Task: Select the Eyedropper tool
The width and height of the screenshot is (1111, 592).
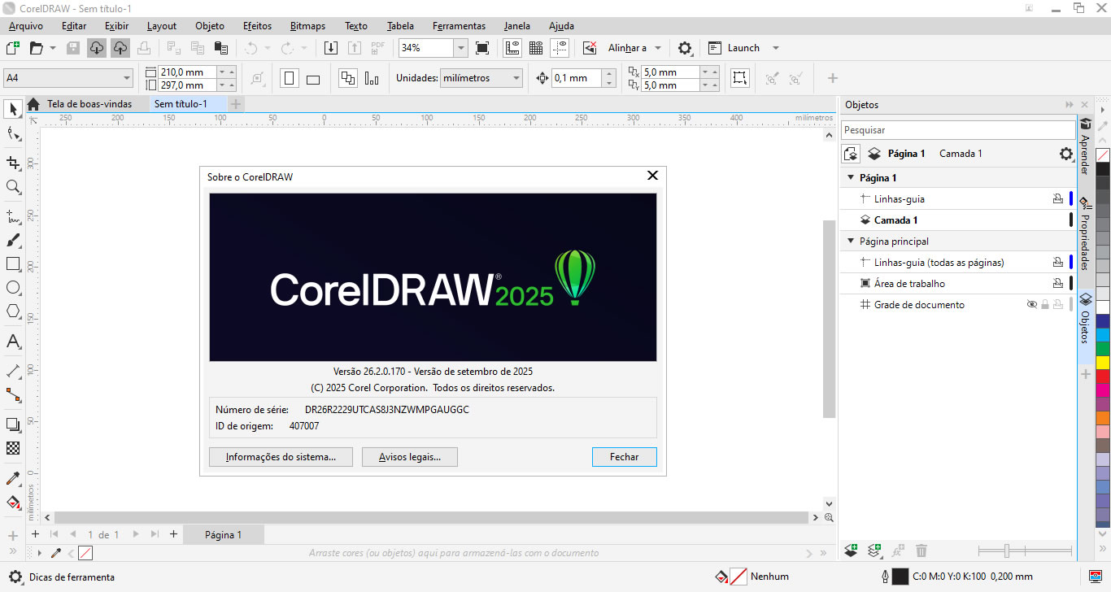Action: tap(13, 478)
